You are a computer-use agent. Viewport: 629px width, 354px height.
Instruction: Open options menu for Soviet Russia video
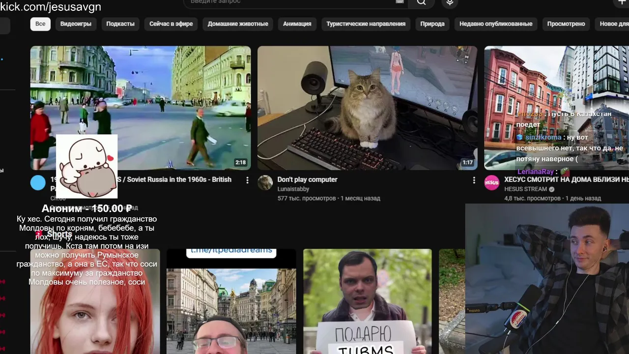pos(247,180)
